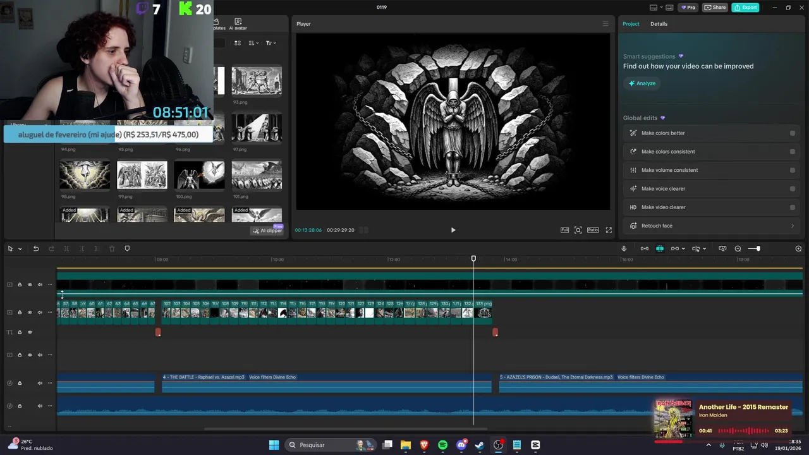809x455 pixels.
Task: Click the linkage chain icon
Action: (x=675, y=248)
